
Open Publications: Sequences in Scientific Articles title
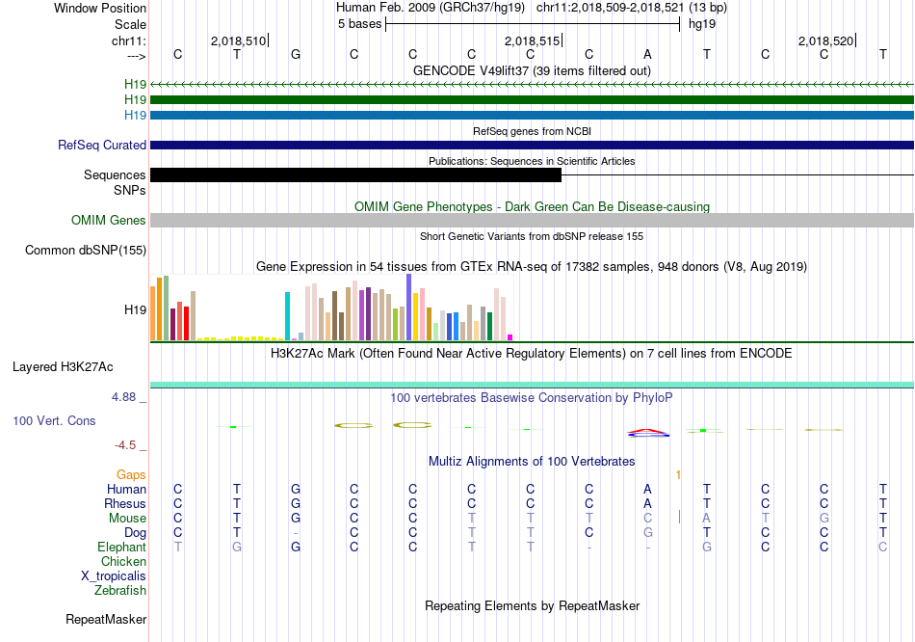(532, 161)
